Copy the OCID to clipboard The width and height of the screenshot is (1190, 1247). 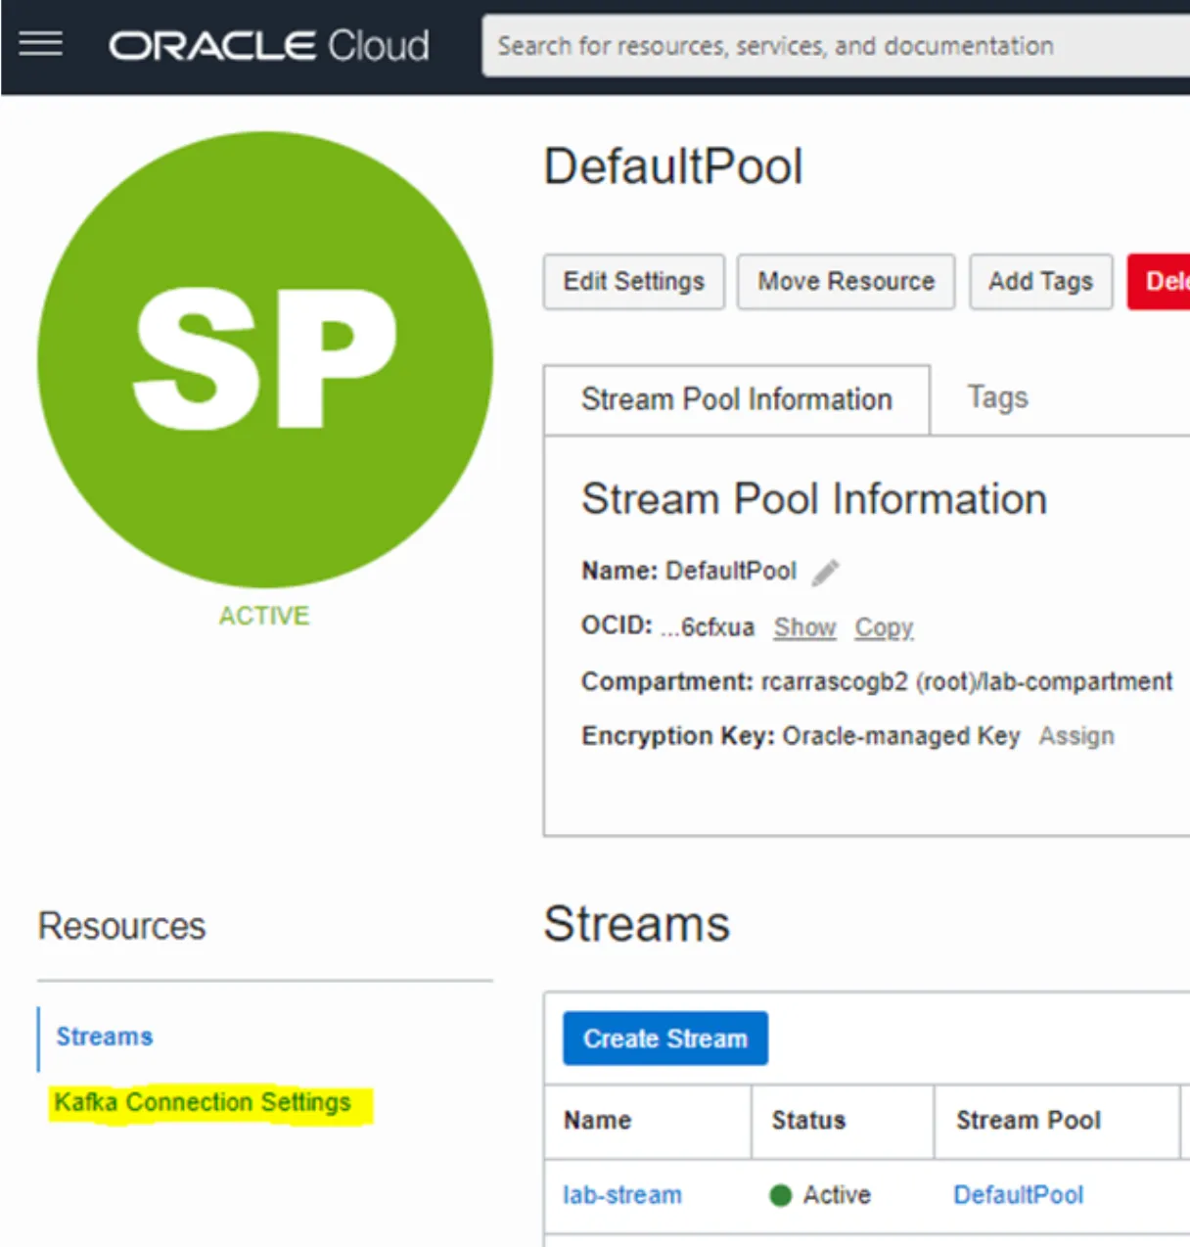coord(884,627)
